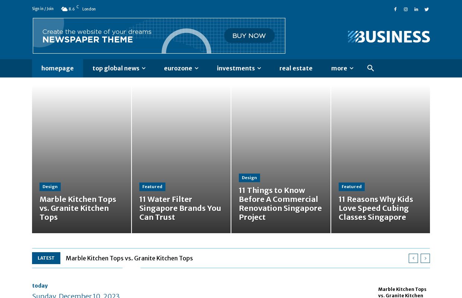Open the search function
The image size is (462, 298).
click(x=370, y=68)
